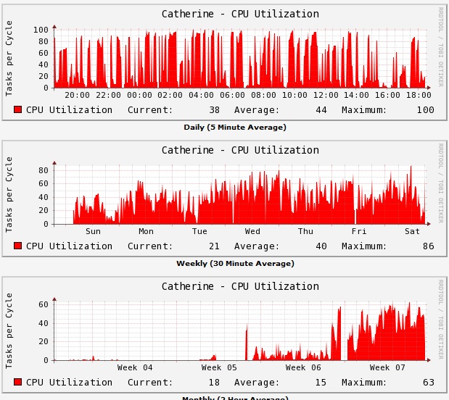This screenshot has width=449, height=400.
Task: Click the red legend swatch in Daily graph
Action: [x=17, y=109]
